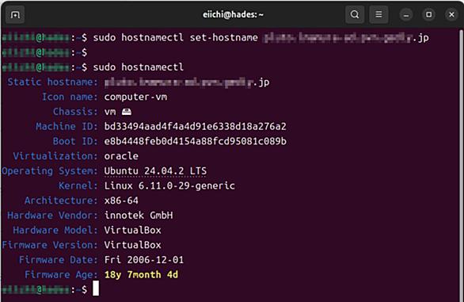Click the Boot ID hash value
This screenshot has width=464, height=302.
pyautogui.click(x=196, y=141)
